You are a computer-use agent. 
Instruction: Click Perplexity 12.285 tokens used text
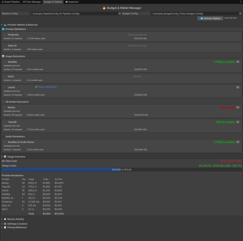point(36,39)
